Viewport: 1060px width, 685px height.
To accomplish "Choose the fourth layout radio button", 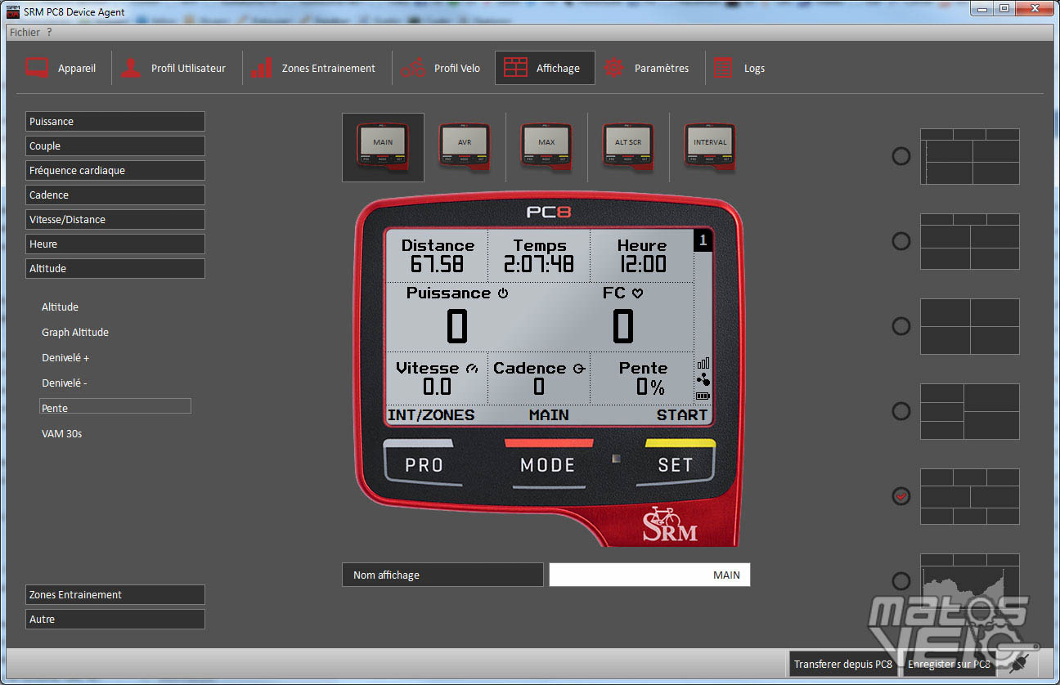I will click(901, 411).
